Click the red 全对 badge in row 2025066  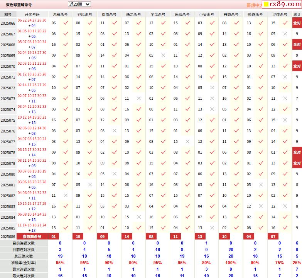point(297,23)
